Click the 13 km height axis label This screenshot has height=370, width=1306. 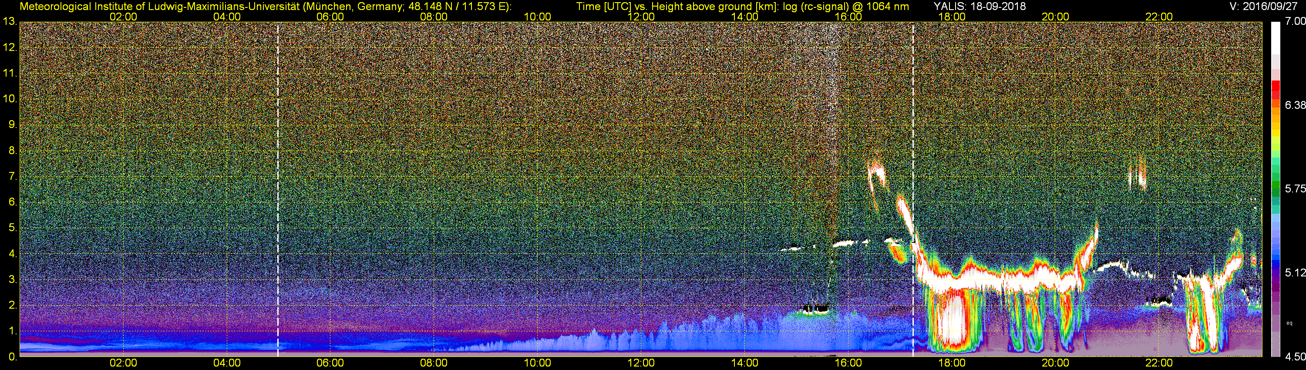(x=9, y=21)
